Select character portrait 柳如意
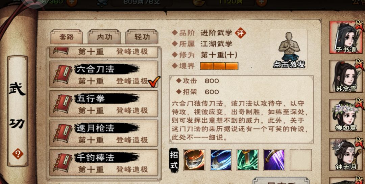The image size is (365, 184). point(346,115)
